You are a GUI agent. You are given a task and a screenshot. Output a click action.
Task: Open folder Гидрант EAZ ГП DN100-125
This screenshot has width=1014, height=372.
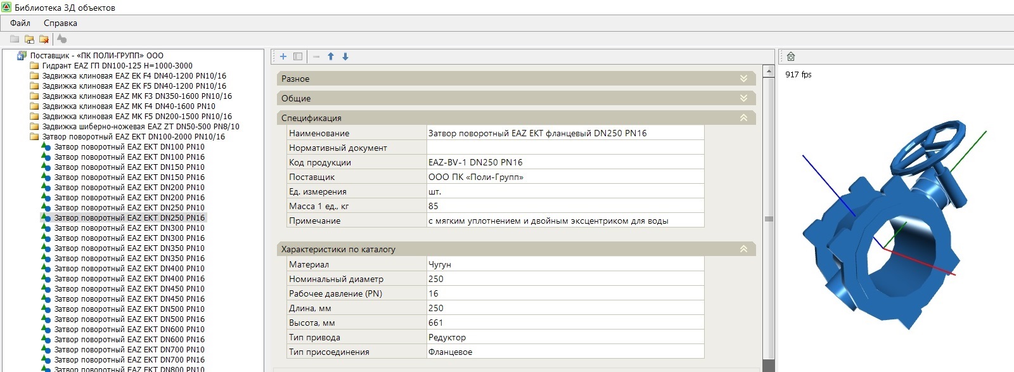point(117,66)
